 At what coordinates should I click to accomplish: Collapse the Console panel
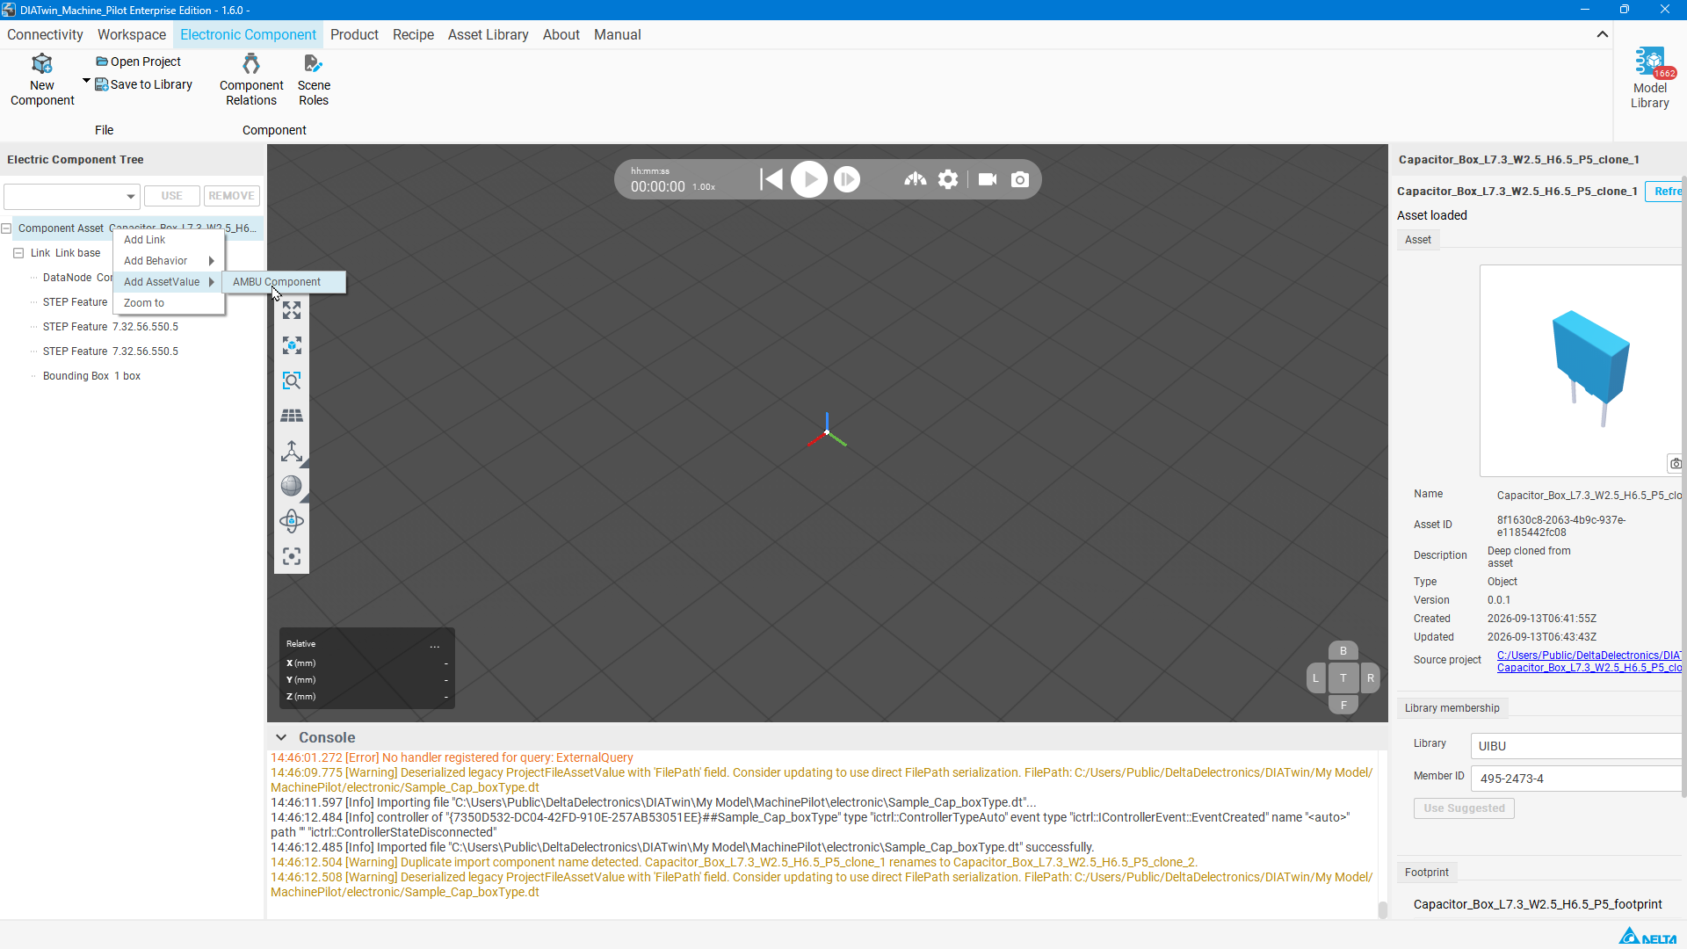coord(281,737)
